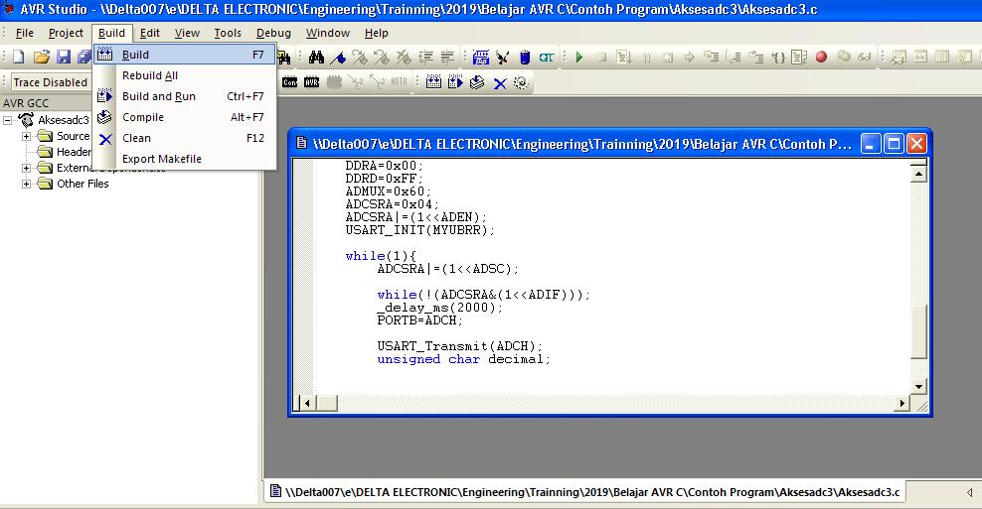Select Rebuild All from Build menu
Viewport: 982px width, 509px height.
pyautogui.click(x=149, y=75)
